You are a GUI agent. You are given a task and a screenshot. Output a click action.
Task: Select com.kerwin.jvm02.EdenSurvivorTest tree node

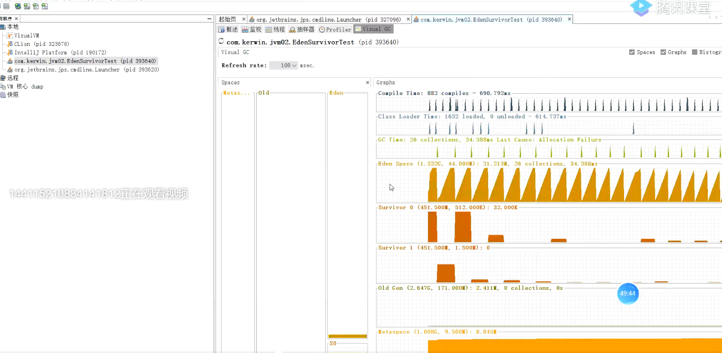(x=85, y=61)
